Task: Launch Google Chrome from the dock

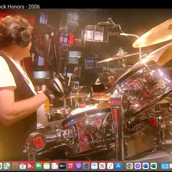Action: (130, 166)
